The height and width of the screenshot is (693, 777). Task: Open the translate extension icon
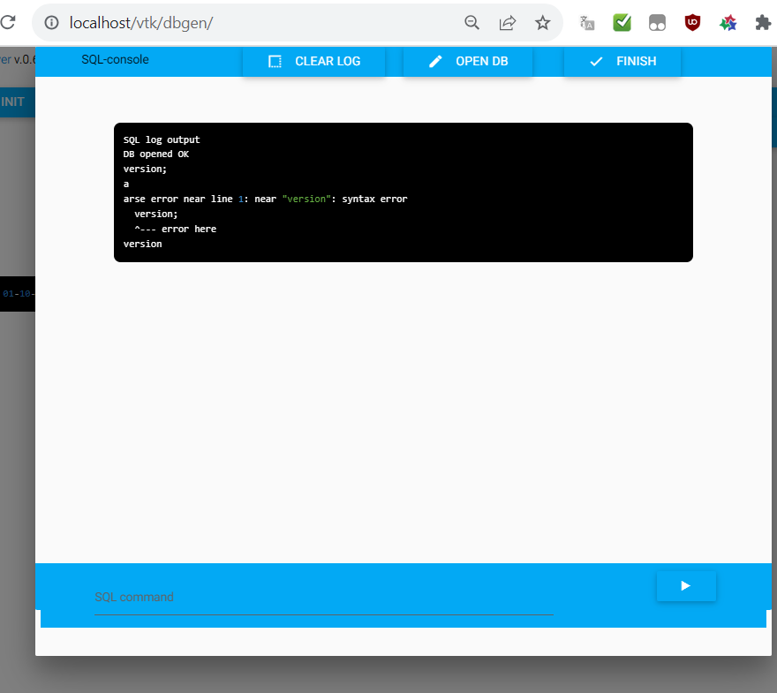pos(586,23)
